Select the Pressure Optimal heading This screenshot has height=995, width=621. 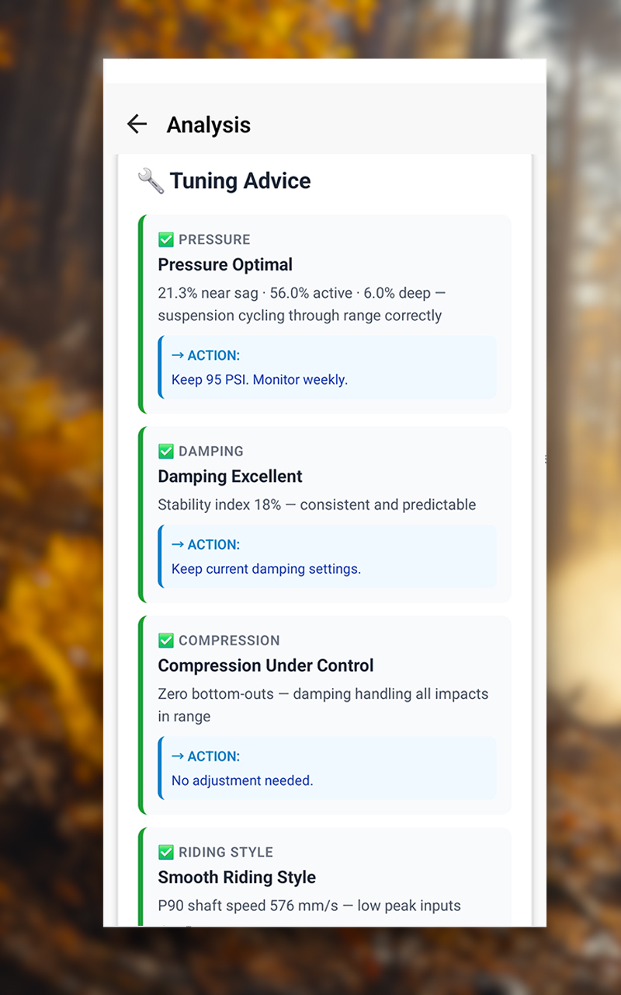tap(225, 264)
